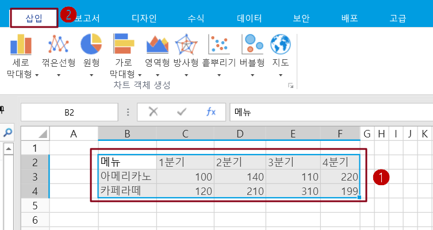Select column C header
The image size is (433, 230).
185,134
